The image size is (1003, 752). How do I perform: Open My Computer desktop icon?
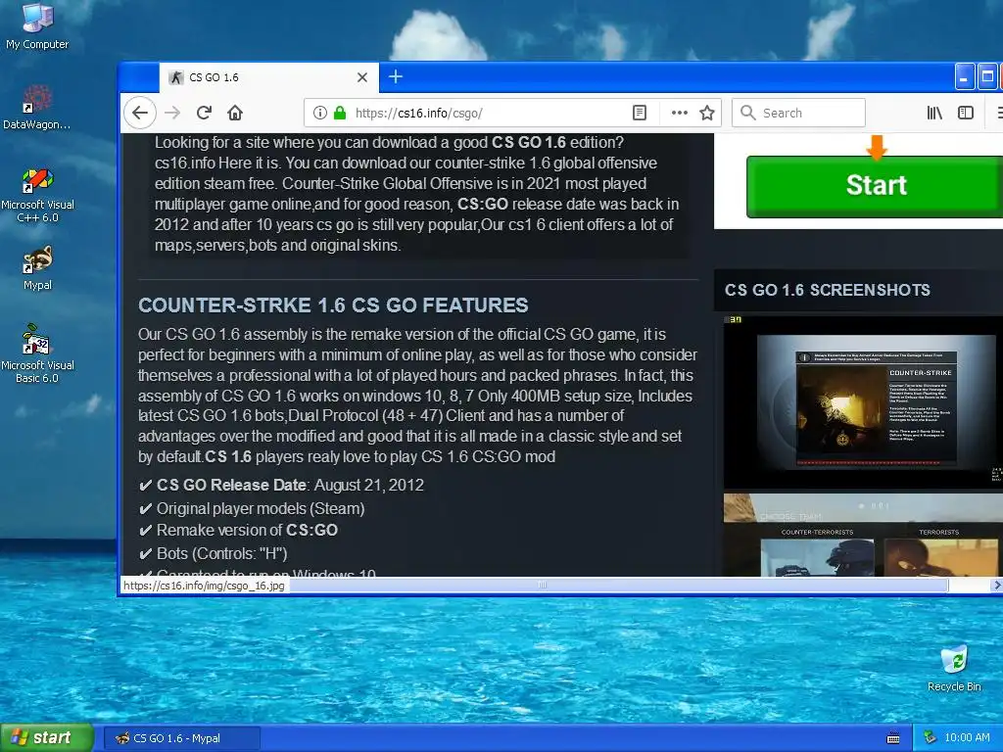(37, 26)
